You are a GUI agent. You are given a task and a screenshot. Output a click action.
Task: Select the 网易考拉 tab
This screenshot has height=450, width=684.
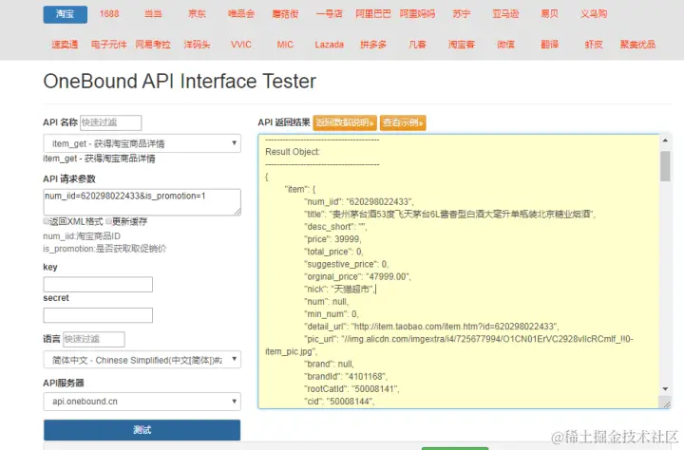pyautogui.click(x=153, y=45)
